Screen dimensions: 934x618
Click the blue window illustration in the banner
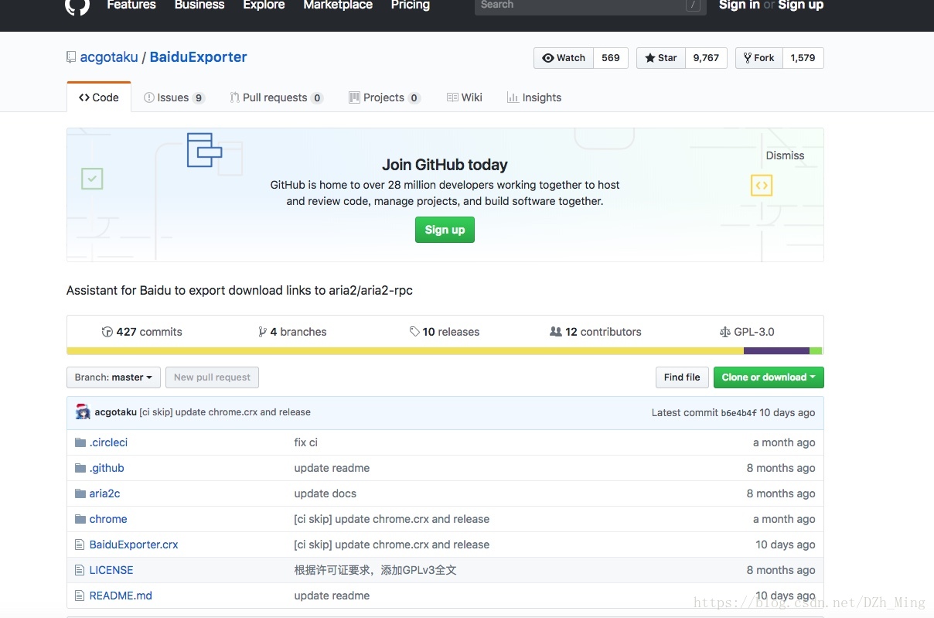click(x=204, y=150)
